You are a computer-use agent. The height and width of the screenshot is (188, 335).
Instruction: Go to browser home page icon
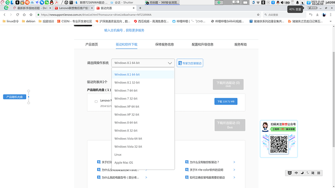[x=24, y=15]
